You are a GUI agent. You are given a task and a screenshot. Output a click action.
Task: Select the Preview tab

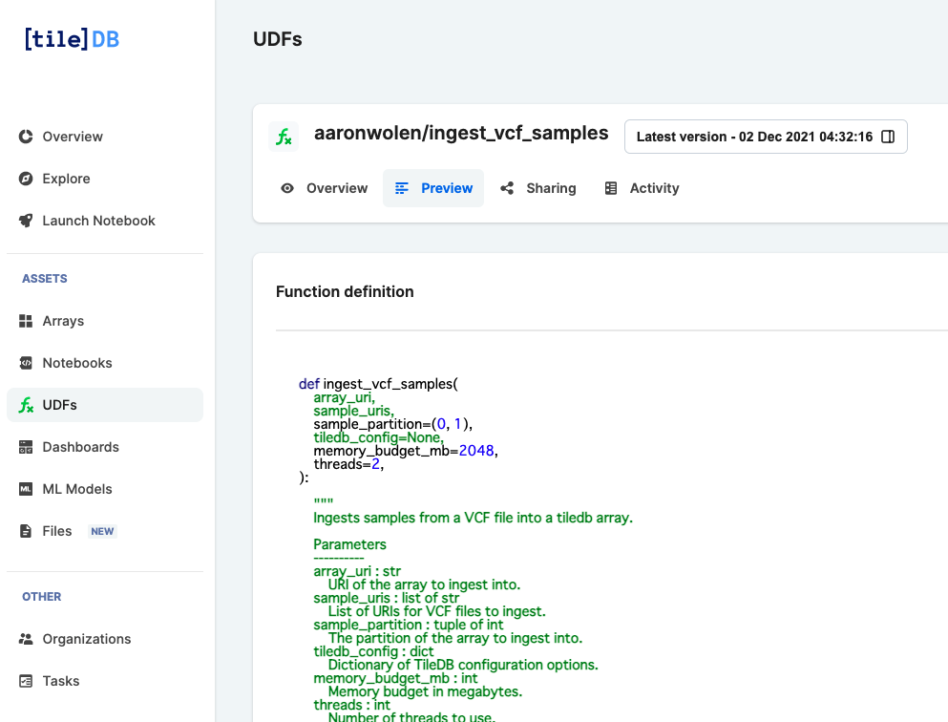433,188
